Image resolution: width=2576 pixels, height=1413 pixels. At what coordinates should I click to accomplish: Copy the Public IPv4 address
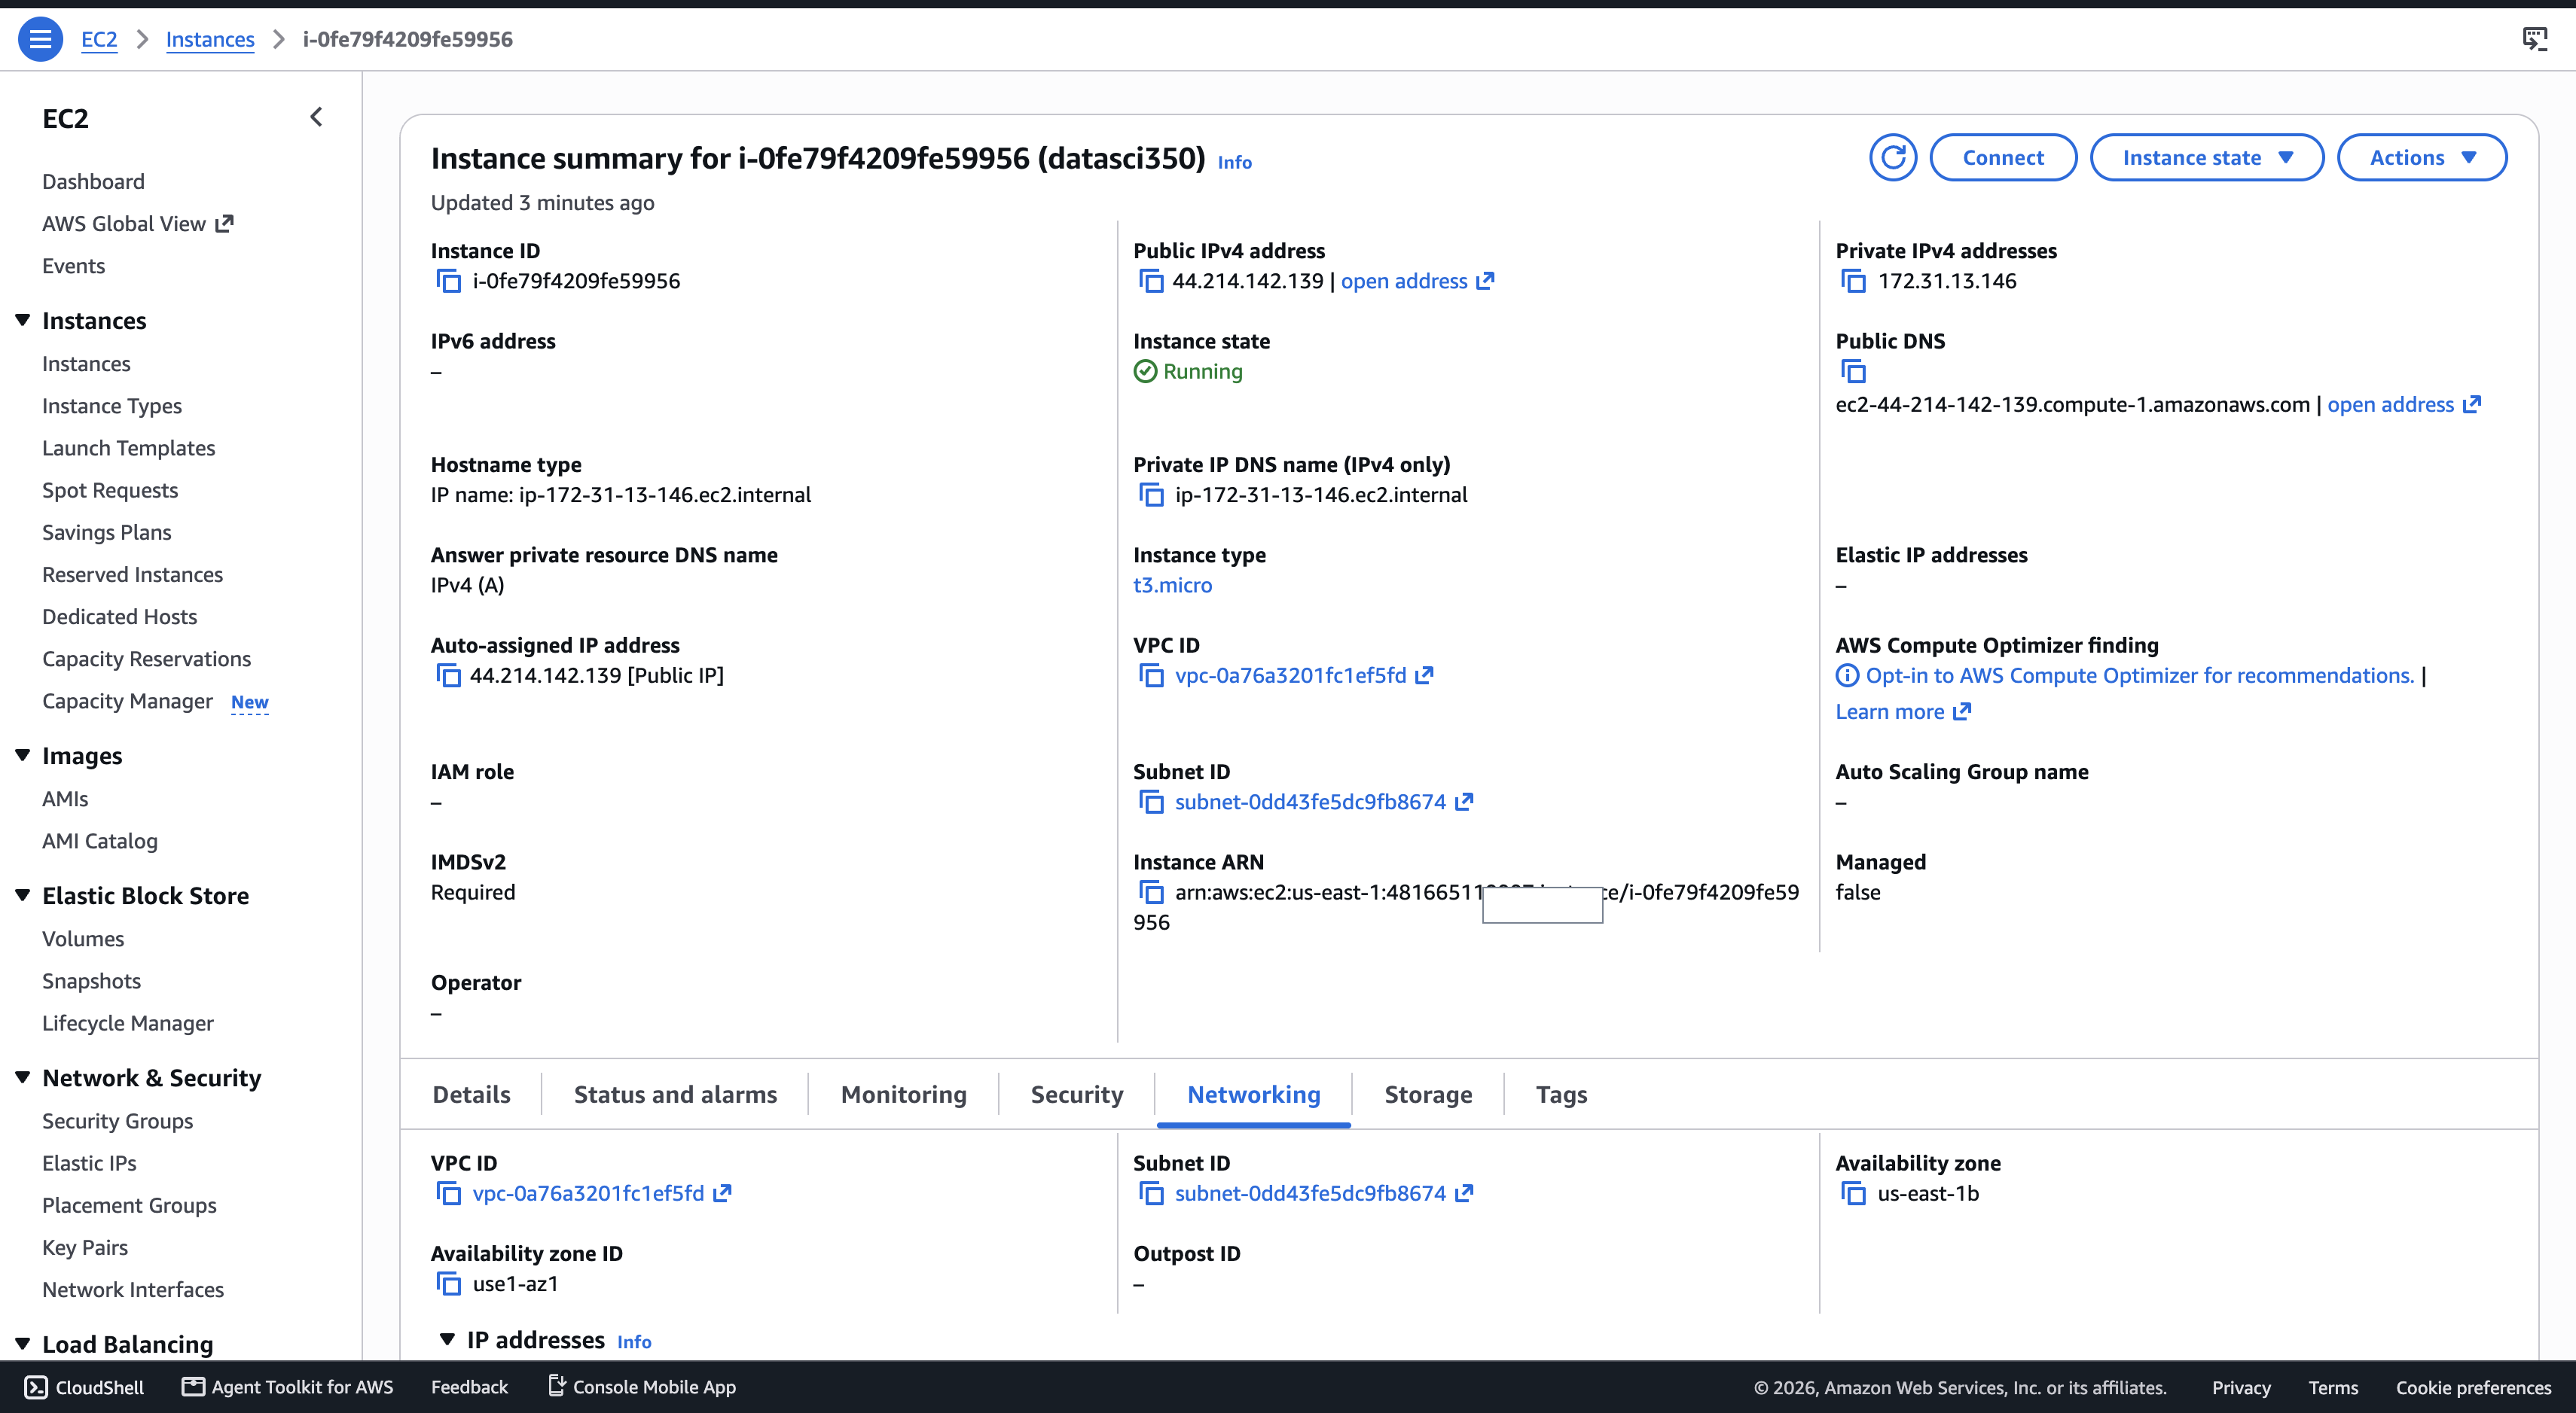coord(1151,282)
